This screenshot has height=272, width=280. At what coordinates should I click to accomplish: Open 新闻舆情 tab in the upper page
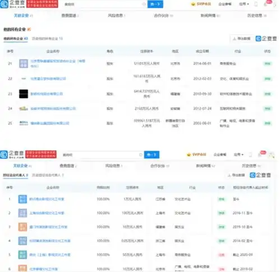210,16
